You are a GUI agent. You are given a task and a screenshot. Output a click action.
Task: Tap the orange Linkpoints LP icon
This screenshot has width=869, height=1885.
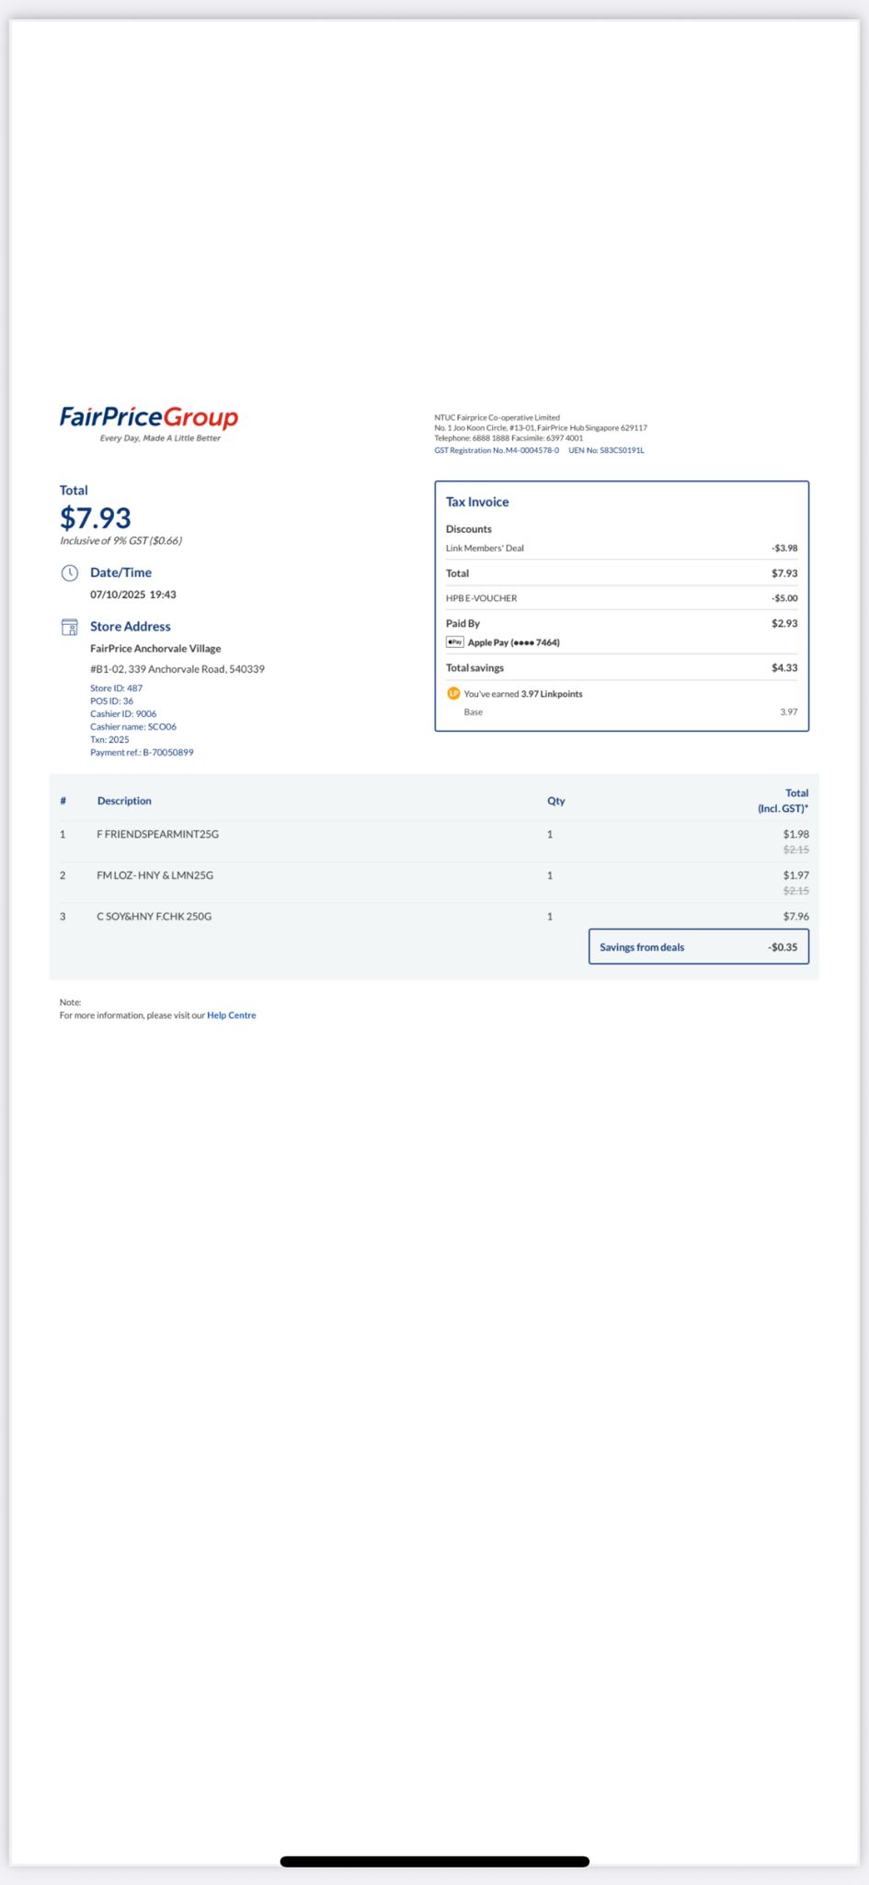453,693
